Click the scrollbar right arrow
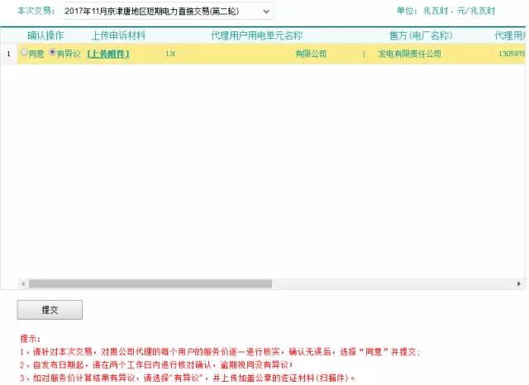The width and height of the screenshot is (529, 385). [521, 283]
